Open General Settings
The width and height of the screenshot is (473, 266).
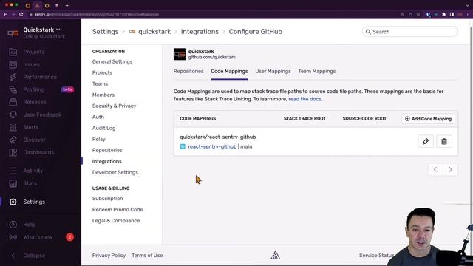point(112,61)
